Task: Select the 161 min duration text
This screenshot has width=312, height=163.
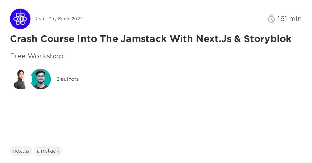Action: 289,19
